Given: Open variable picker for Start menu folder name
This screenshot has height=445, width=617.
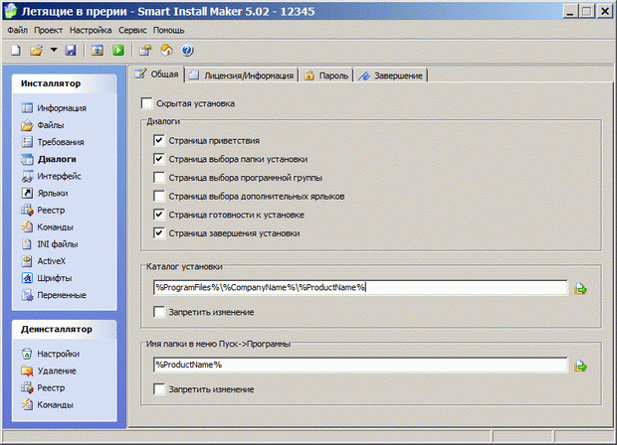Looking at the screenshot, I should click(581, 366).
